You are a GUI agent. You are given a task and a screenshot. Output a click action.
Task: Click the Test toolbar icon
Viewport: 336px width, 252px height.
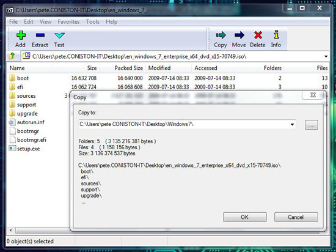pos(59,35)
